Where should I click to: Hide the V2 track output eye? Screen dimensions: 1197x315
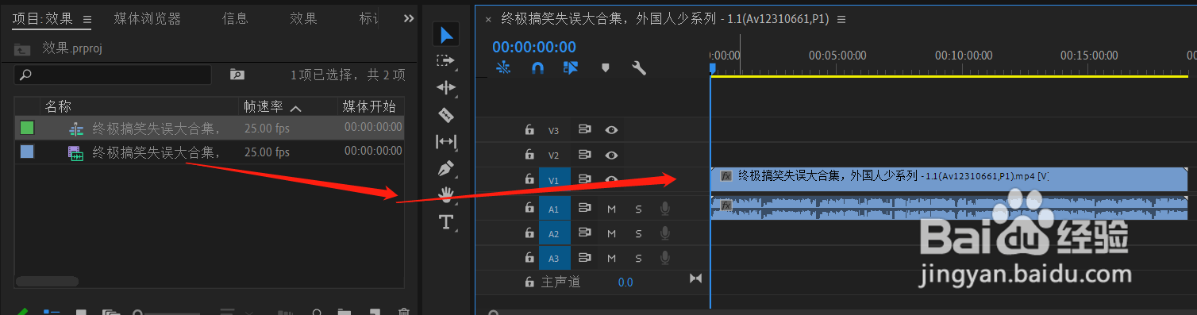[x=611, y=155]
